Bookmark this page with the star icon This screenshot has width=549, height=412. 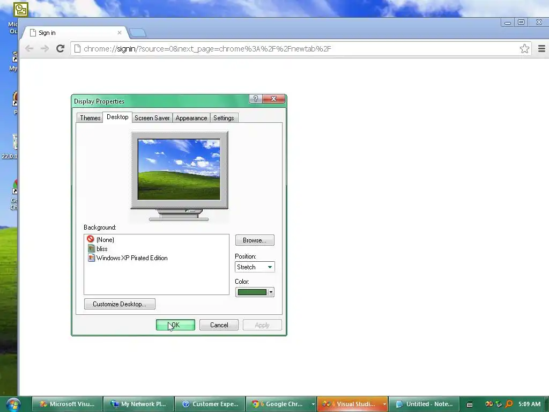pos(524,49)
